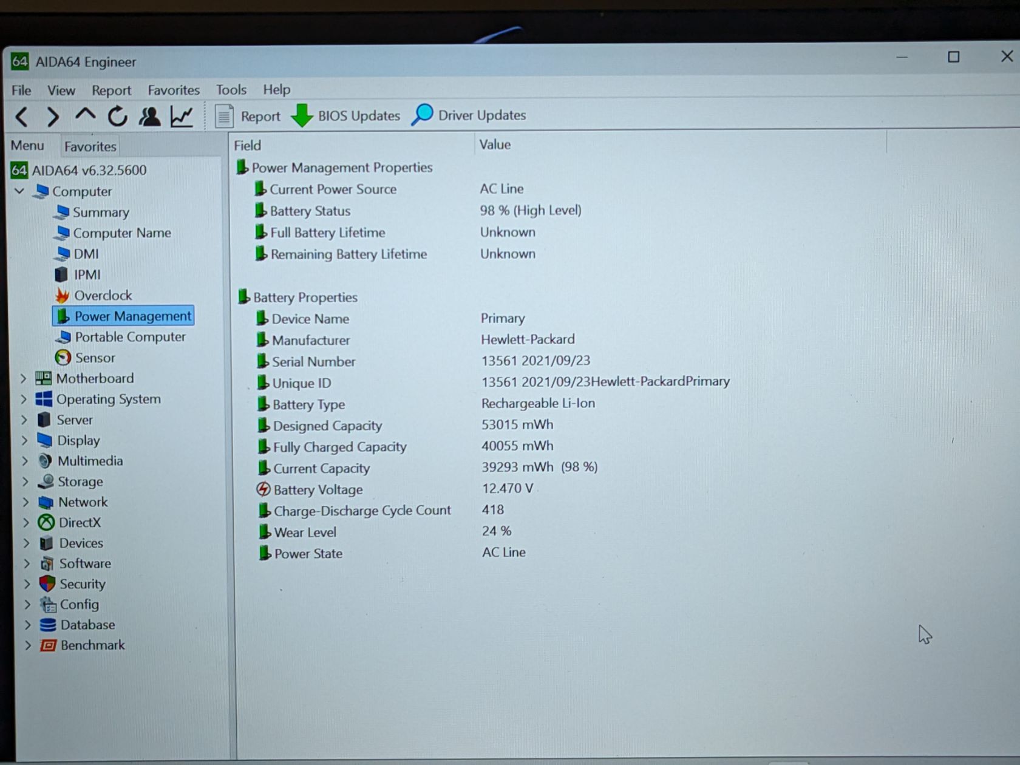Select the Security tree item
The height and width of the screenshot is (765, 1020).
[72, 584]
